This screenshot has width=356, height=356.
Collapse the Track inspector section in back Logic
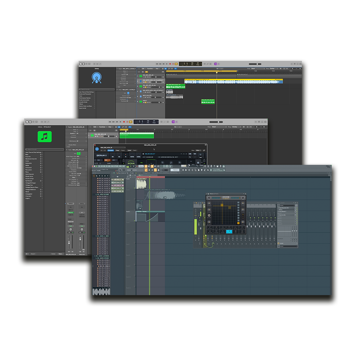[117, 90]
